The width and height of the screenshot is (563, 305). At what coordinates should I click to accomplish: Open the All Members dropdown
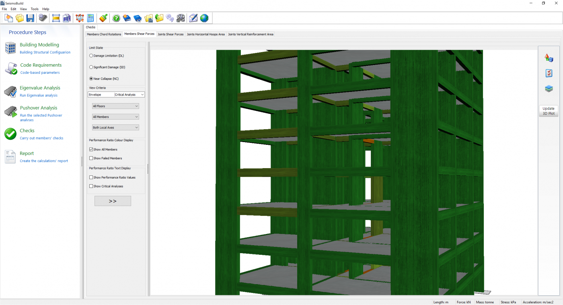[115, 117]
